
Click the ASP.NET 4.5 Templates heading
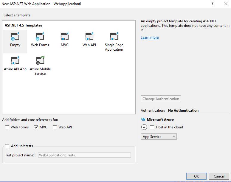pos(24,25)
